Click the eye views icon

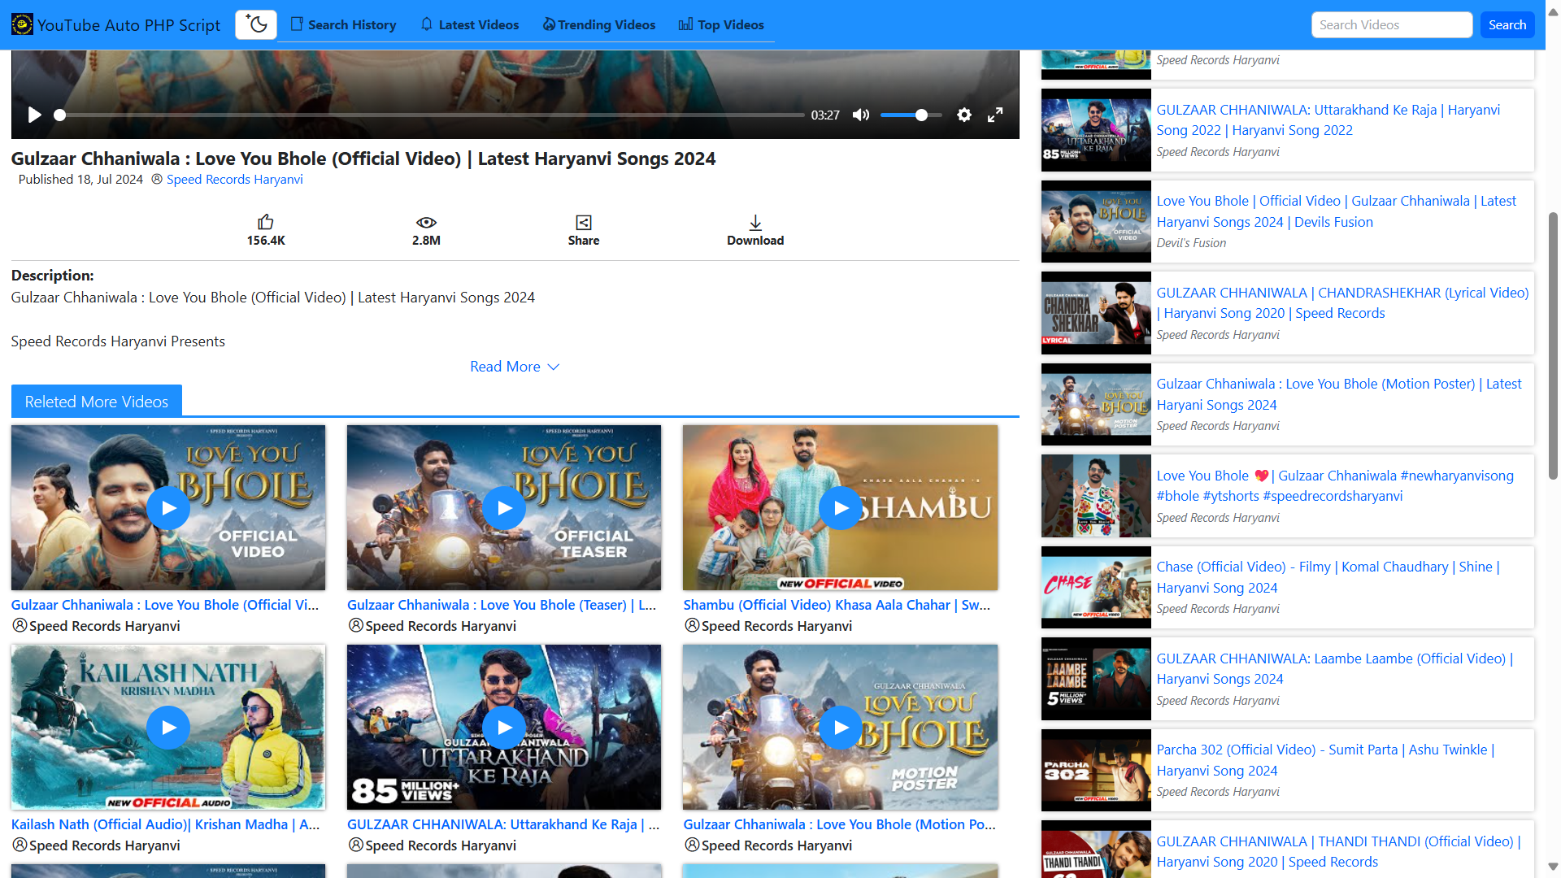426,222
